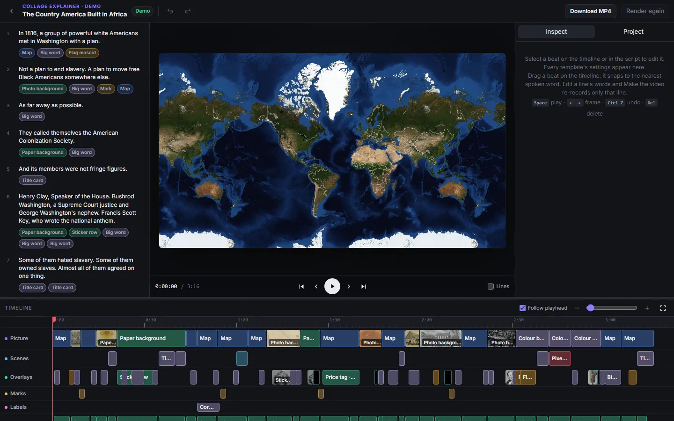Step forward one frame
The height and width of the screenshot is (421, 674).
pyautogui.click(x=349, y=286)
